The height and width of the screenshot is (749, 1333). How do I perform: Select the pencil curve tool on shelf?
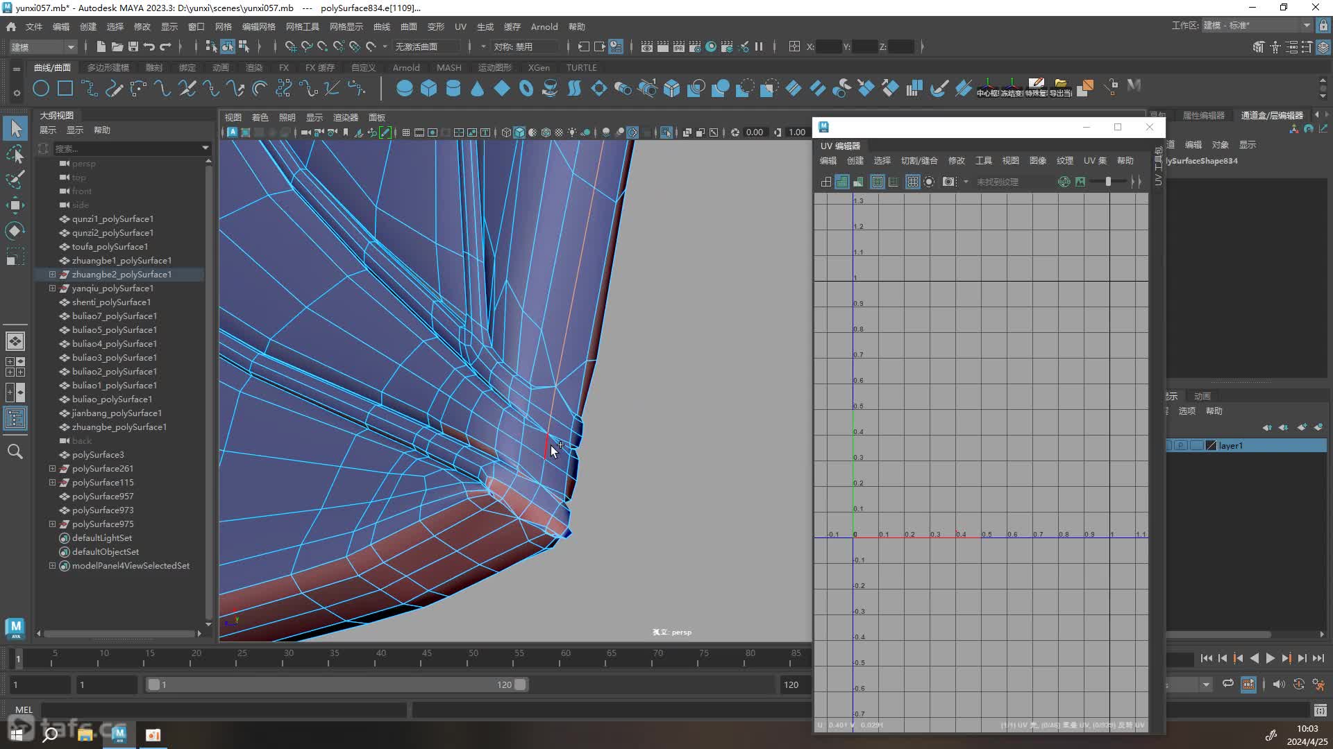click(114, 88)
